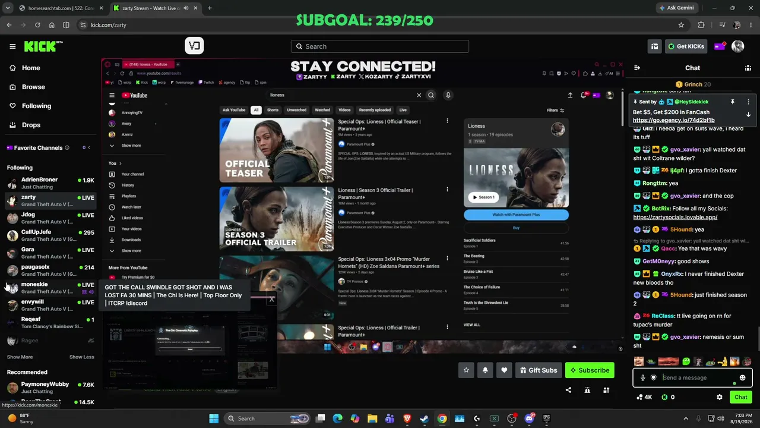Open the go.egency.io pinned link
This screenshot has height=428, width=760.
pyautogui.click(x=674, y=120)
